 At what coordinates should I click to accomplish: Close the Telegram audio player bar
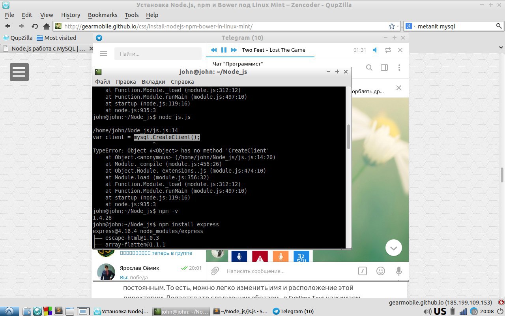point(400,50)
